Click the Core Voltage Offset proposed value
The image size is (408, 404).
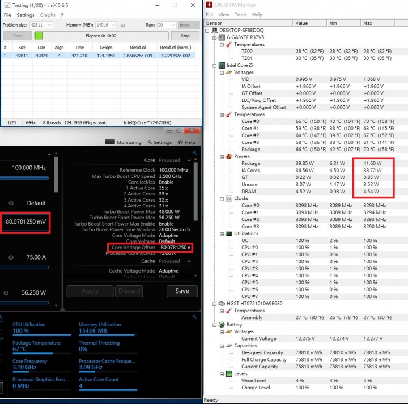pos(175,248)
